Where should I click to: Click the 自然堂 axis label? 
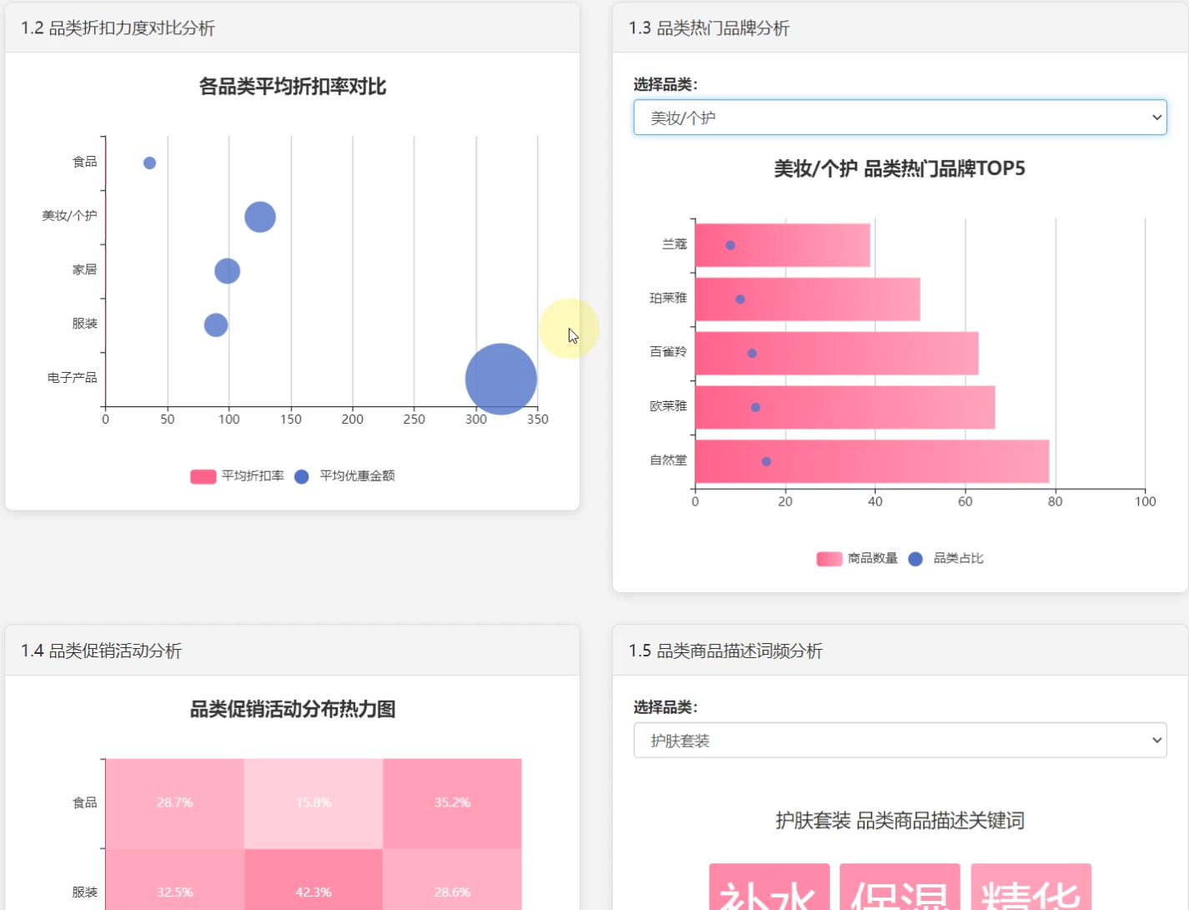[669, 460]
